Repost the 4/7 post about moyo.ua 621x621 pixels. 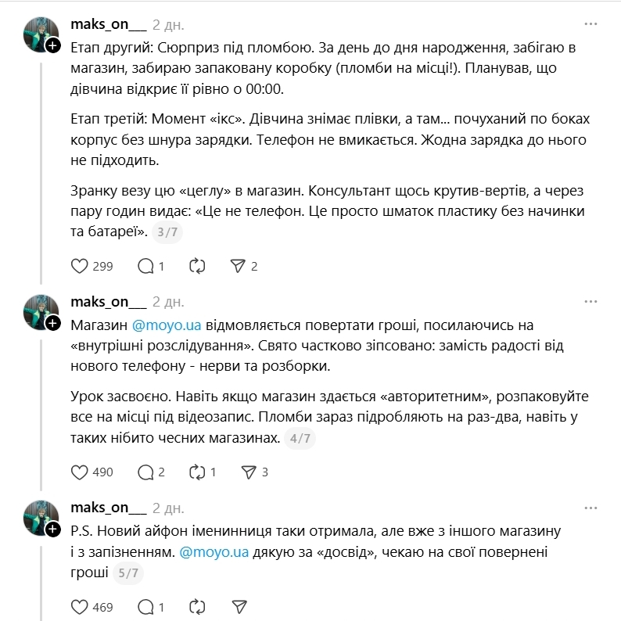point(198,472)
